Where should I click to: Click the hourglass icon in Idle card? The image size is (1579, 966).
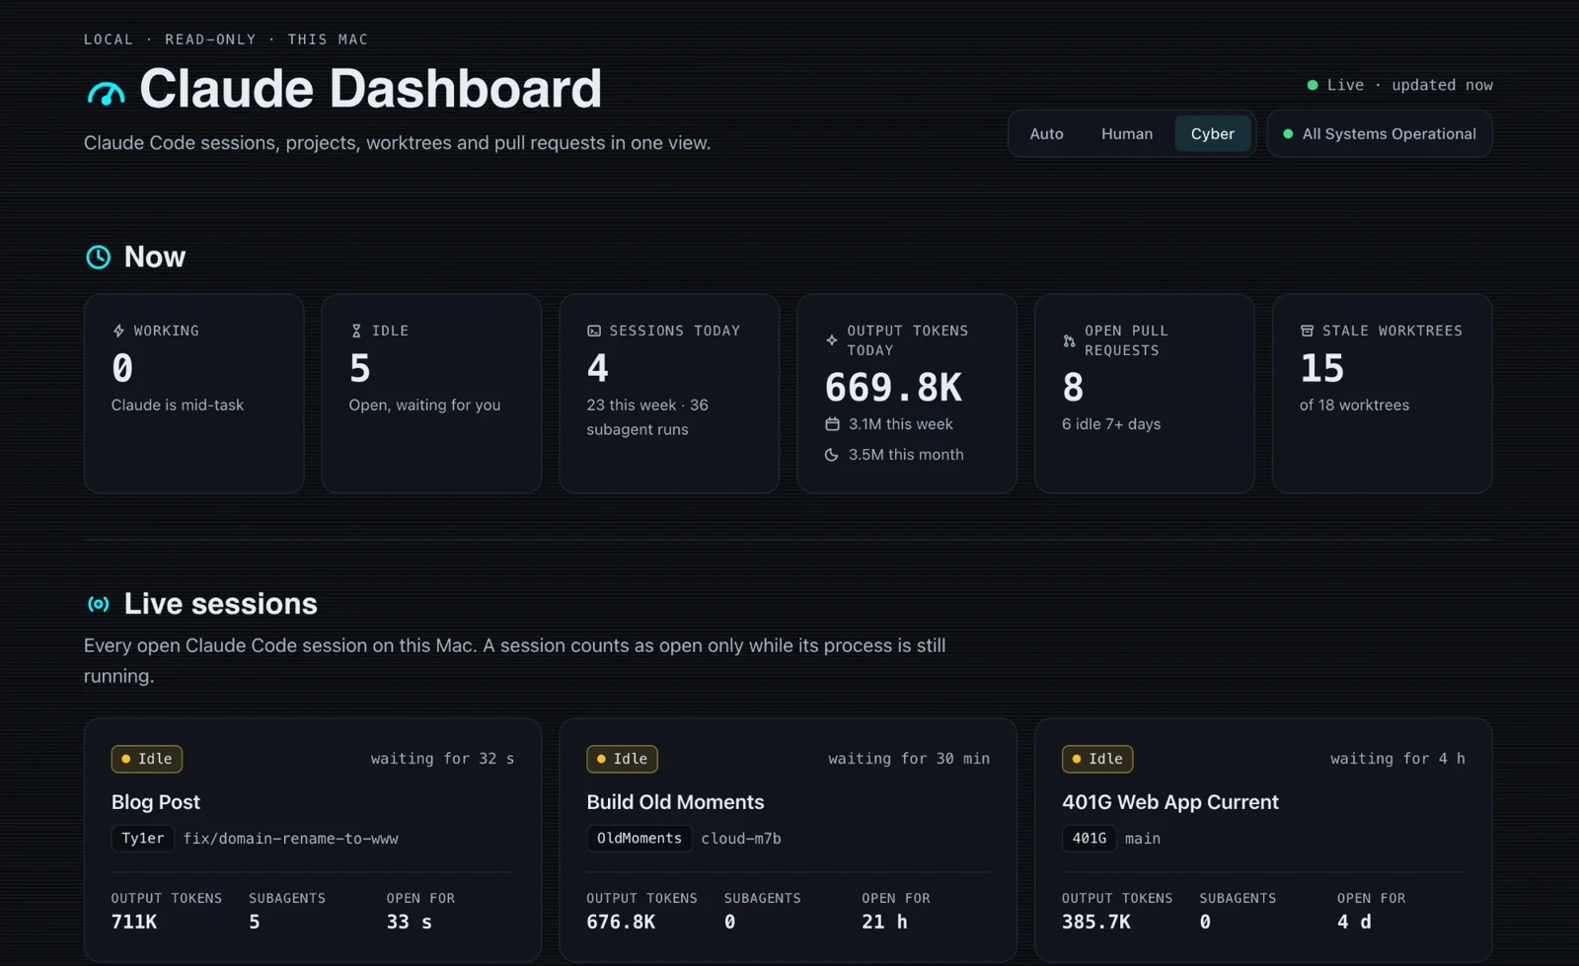click(356, 331)
